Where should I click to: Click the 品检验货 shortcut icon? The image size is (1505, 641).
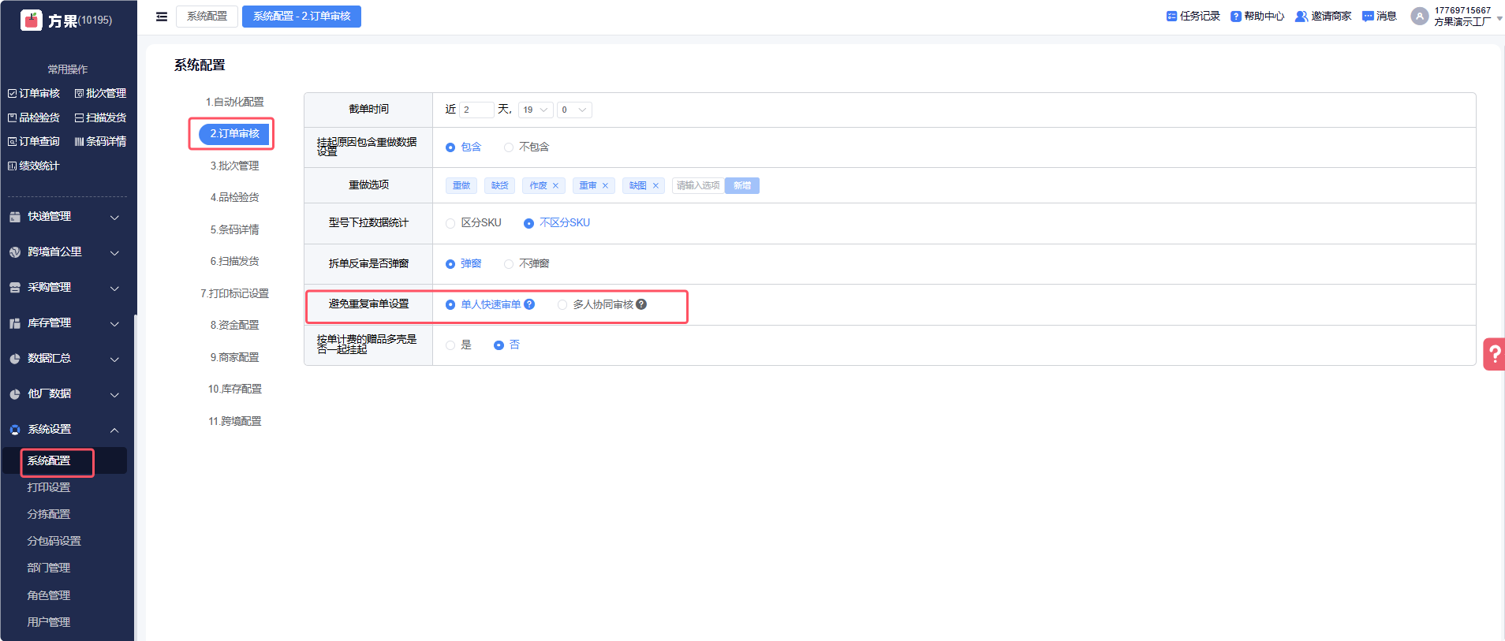coord(12,117)
